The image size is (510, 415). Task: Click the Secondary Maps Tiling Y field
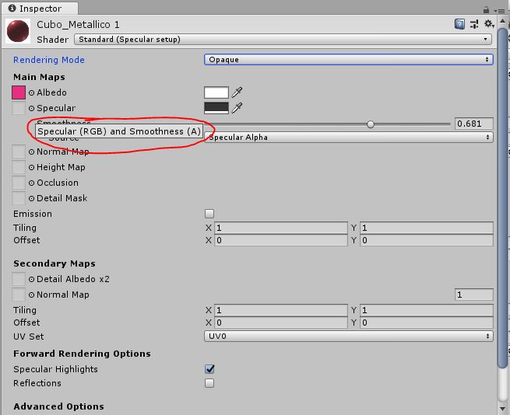(x=427, y=310)
